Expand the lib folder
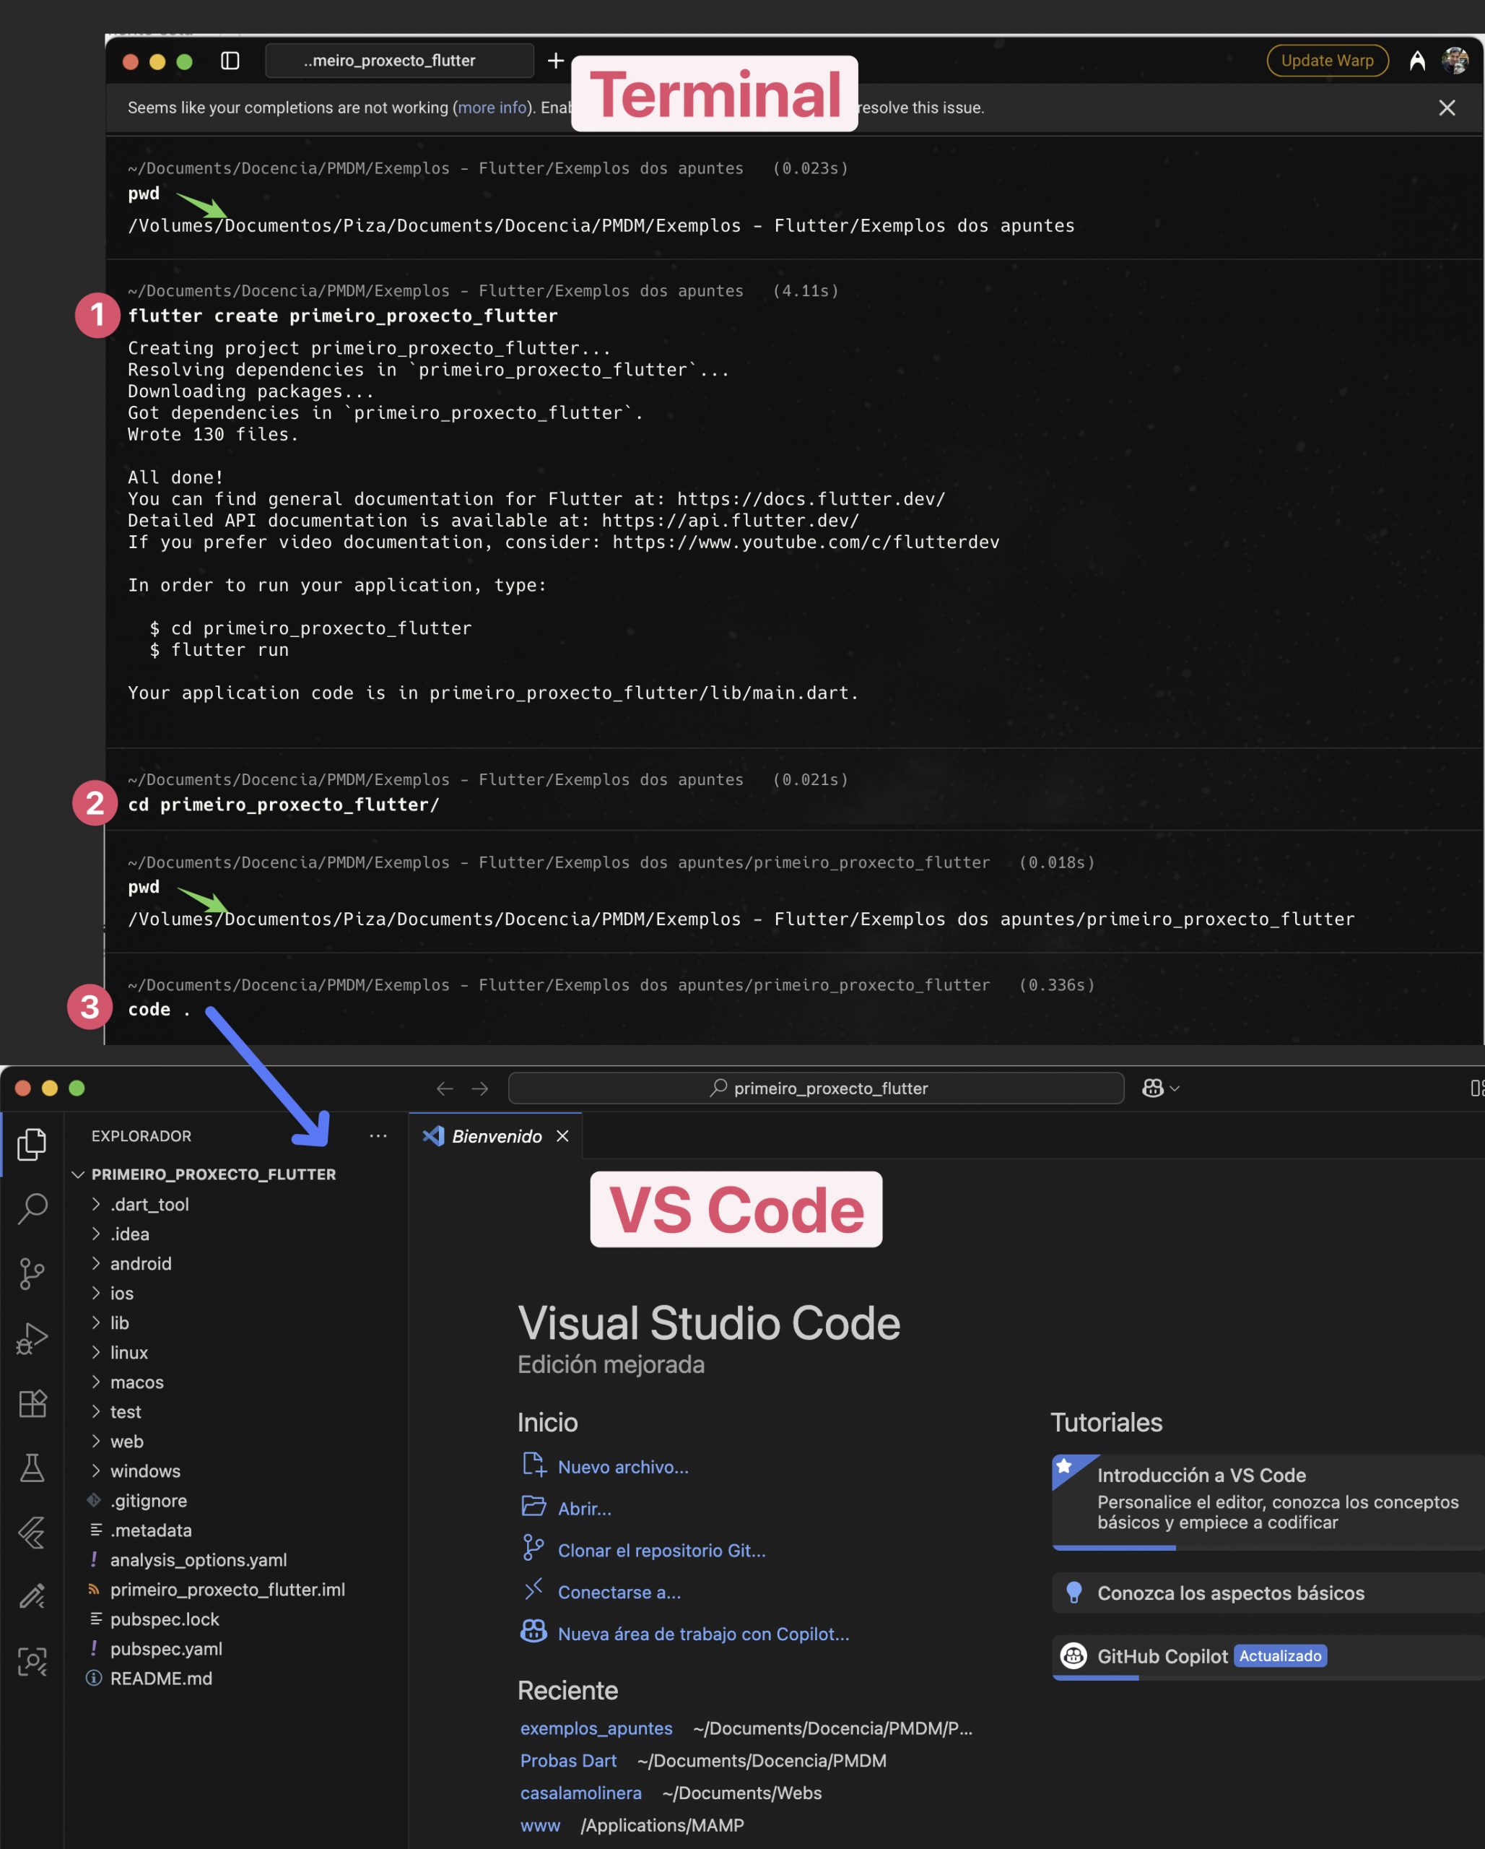This screenshot has width=1485, height=1849. pyautogui.click(x=119, y=1323)
